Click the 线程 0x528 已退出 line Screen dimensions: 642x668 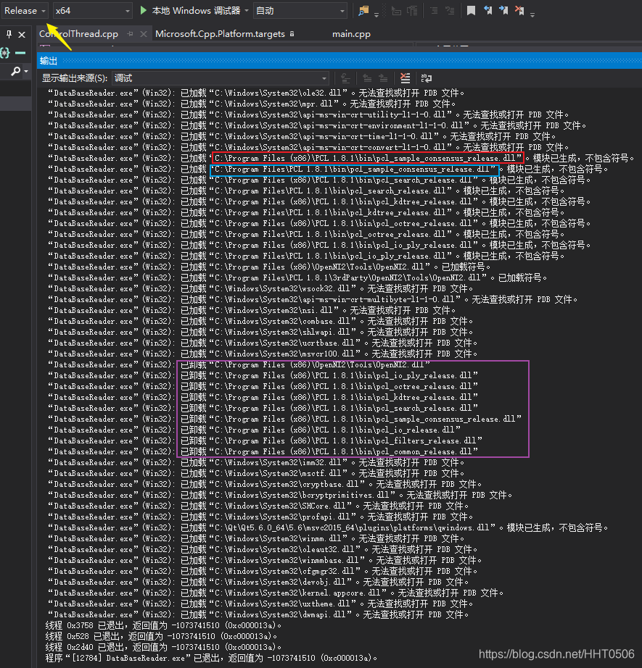161,636
